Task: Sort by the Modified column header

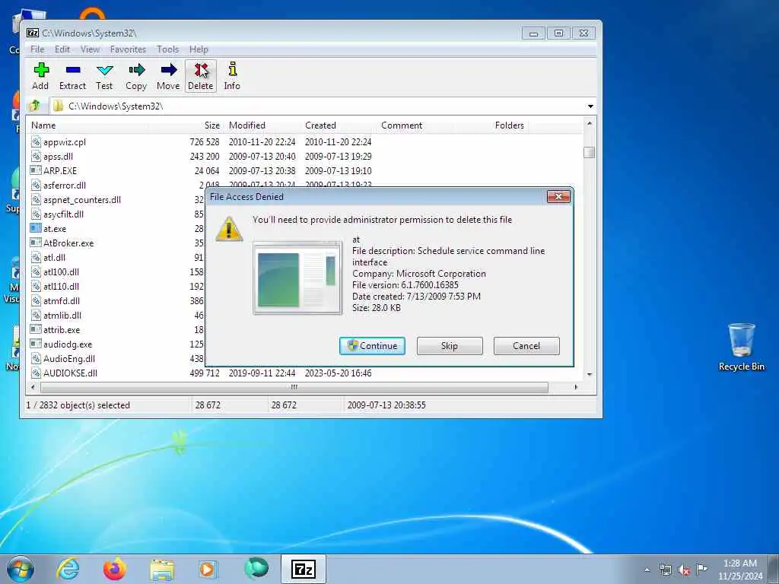Action: 262,125
